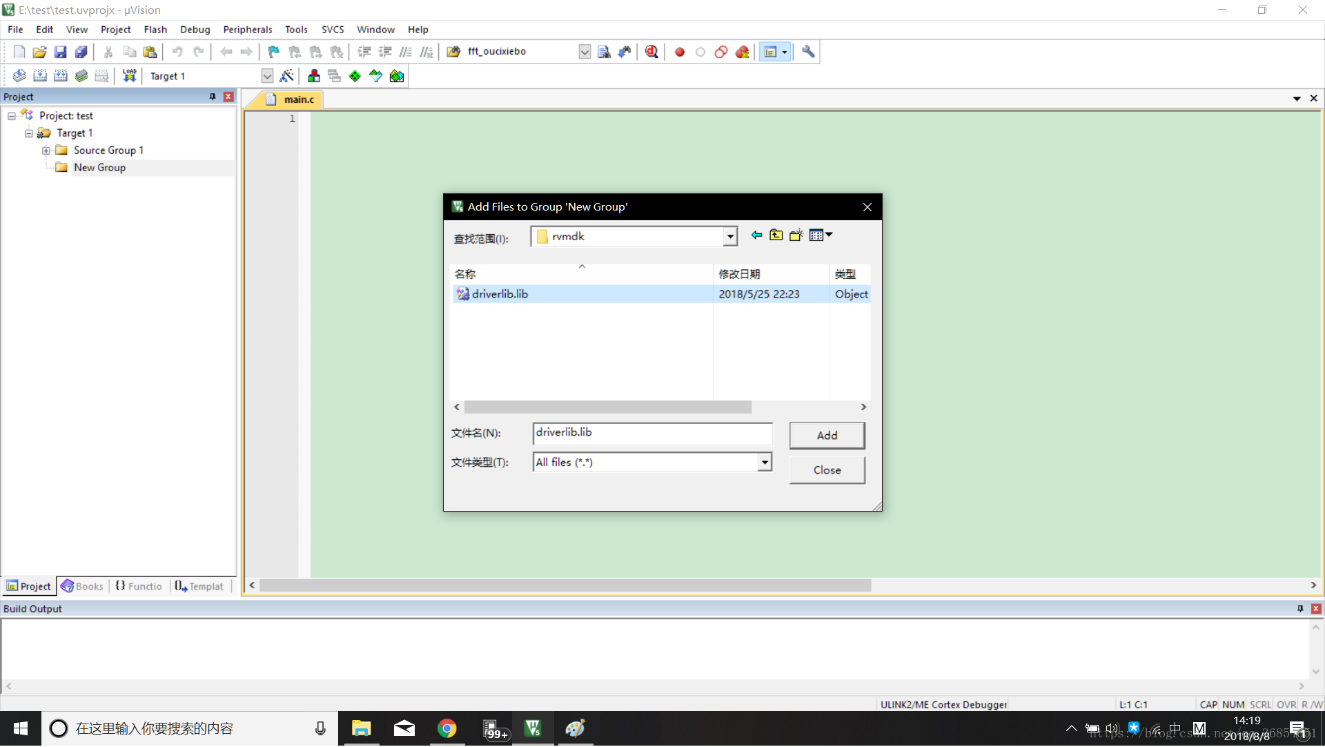This screenshot has width=1325, height=747.
Task: Switch to the Templates panel tab
Action: (199, 586)
